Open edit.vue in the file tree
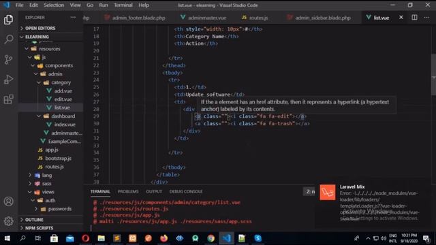Viewport: 436px width, 245px height. pyautogui.click(x=63, y=99)
